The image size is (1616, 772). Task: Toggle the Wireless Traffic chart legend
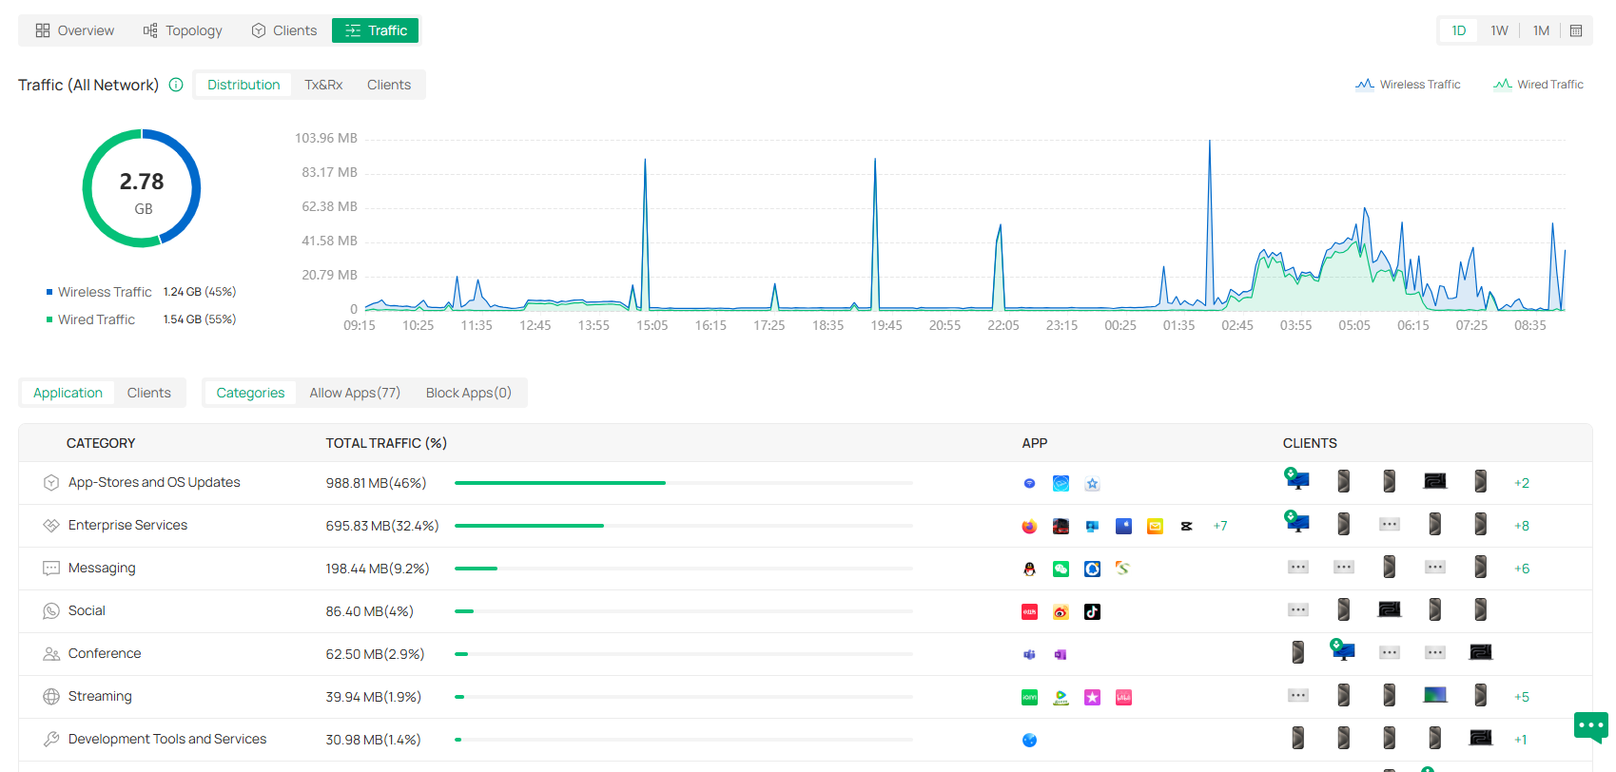pyautogui.click(x=1408, y=85)
